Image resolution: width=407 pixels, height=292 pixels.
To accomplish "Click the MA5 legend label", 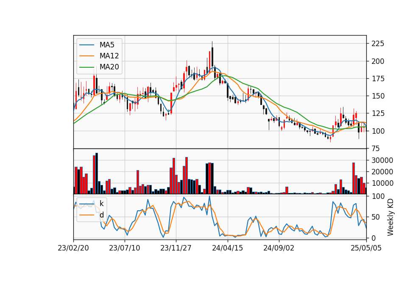I will 107,45.
